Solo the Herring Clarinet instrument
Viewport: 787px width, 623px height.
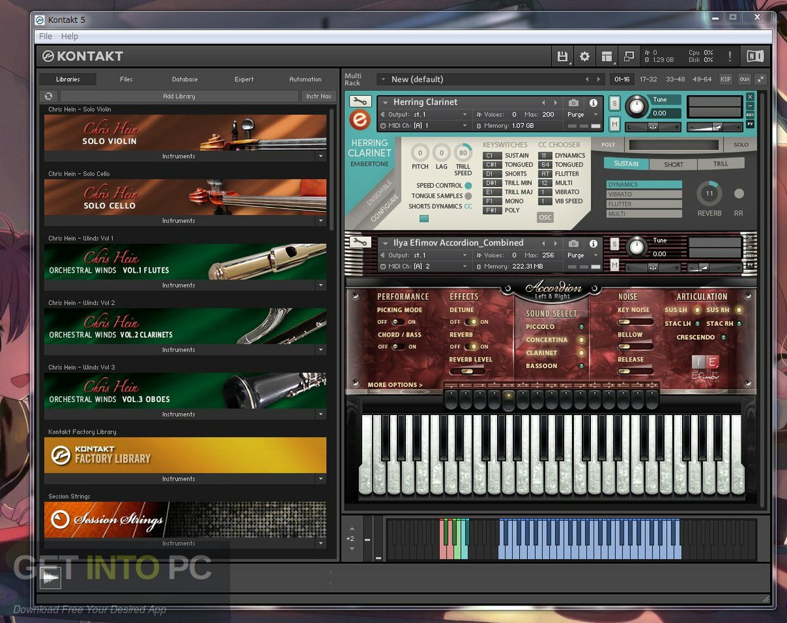(615, 103)
